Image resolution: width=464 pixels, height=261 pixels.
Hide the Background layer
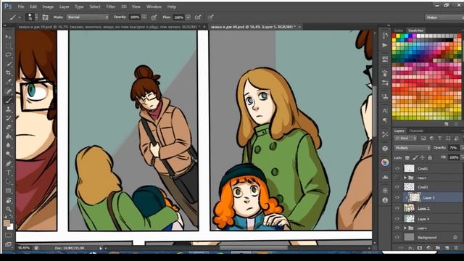397,237
